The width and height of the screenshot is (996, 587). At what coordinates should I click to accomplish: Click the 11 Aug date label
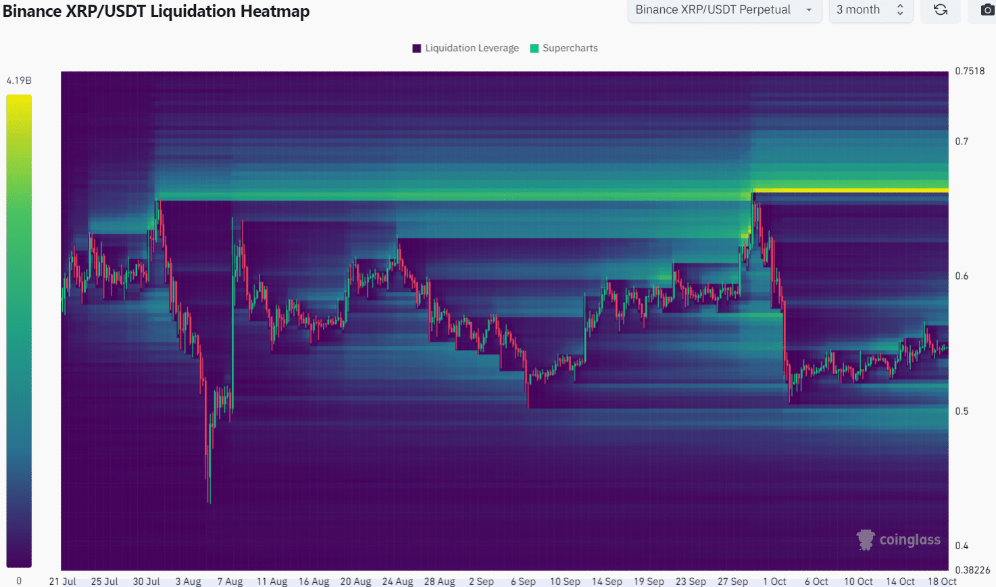(272, 581)
